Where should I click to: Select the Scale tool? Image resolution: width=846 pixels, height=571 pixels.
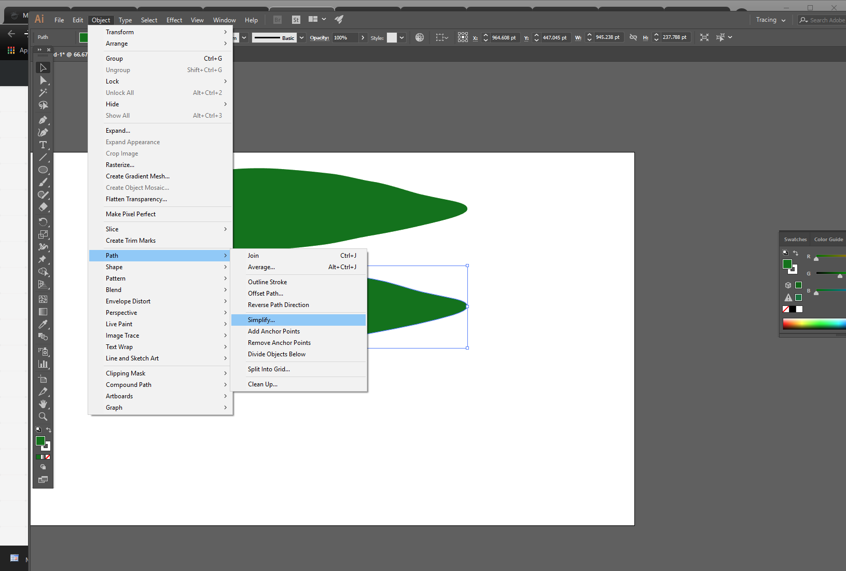[43, 234]
